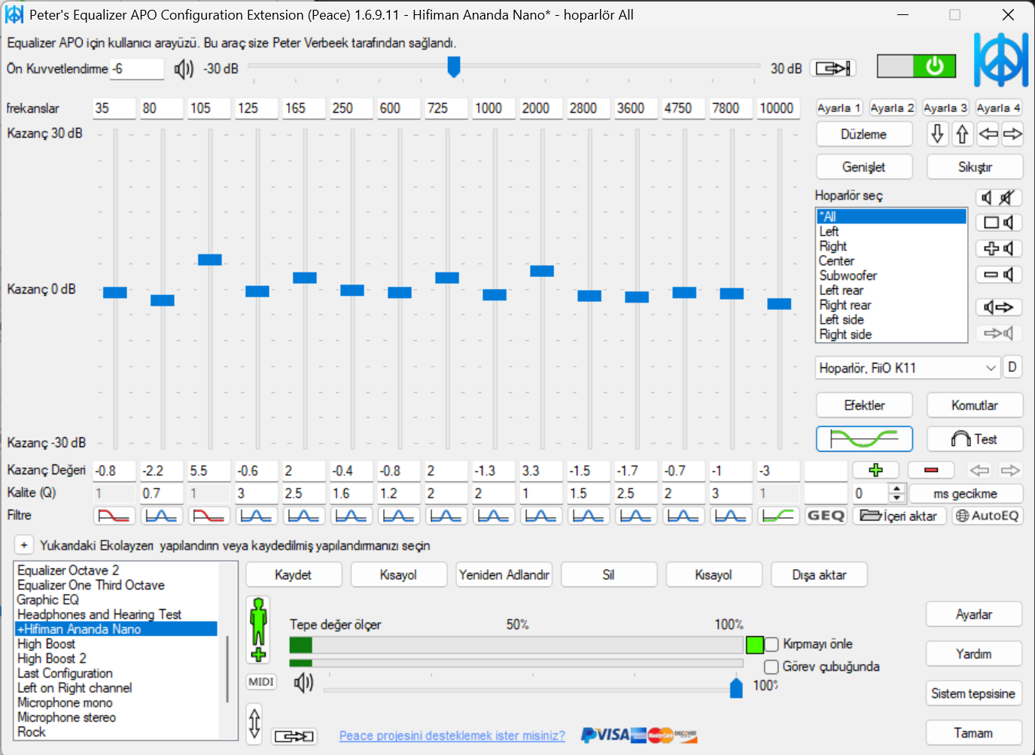Click the vertical double-arrow resize button

(x=254, y=723)
